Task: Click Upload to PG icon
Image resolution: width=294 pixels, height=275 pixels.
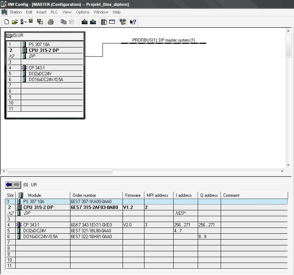Action: pos(93,22)
